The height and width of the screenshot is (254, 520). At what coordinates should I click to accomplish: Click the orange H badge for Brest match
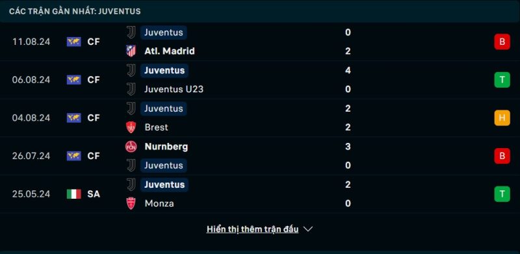502,118
